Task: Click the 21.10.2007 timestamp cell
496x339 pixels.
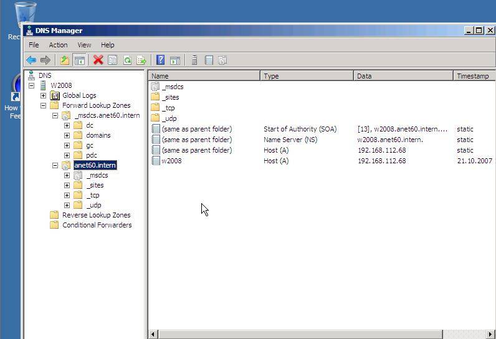Action: (x=474, y=161)
